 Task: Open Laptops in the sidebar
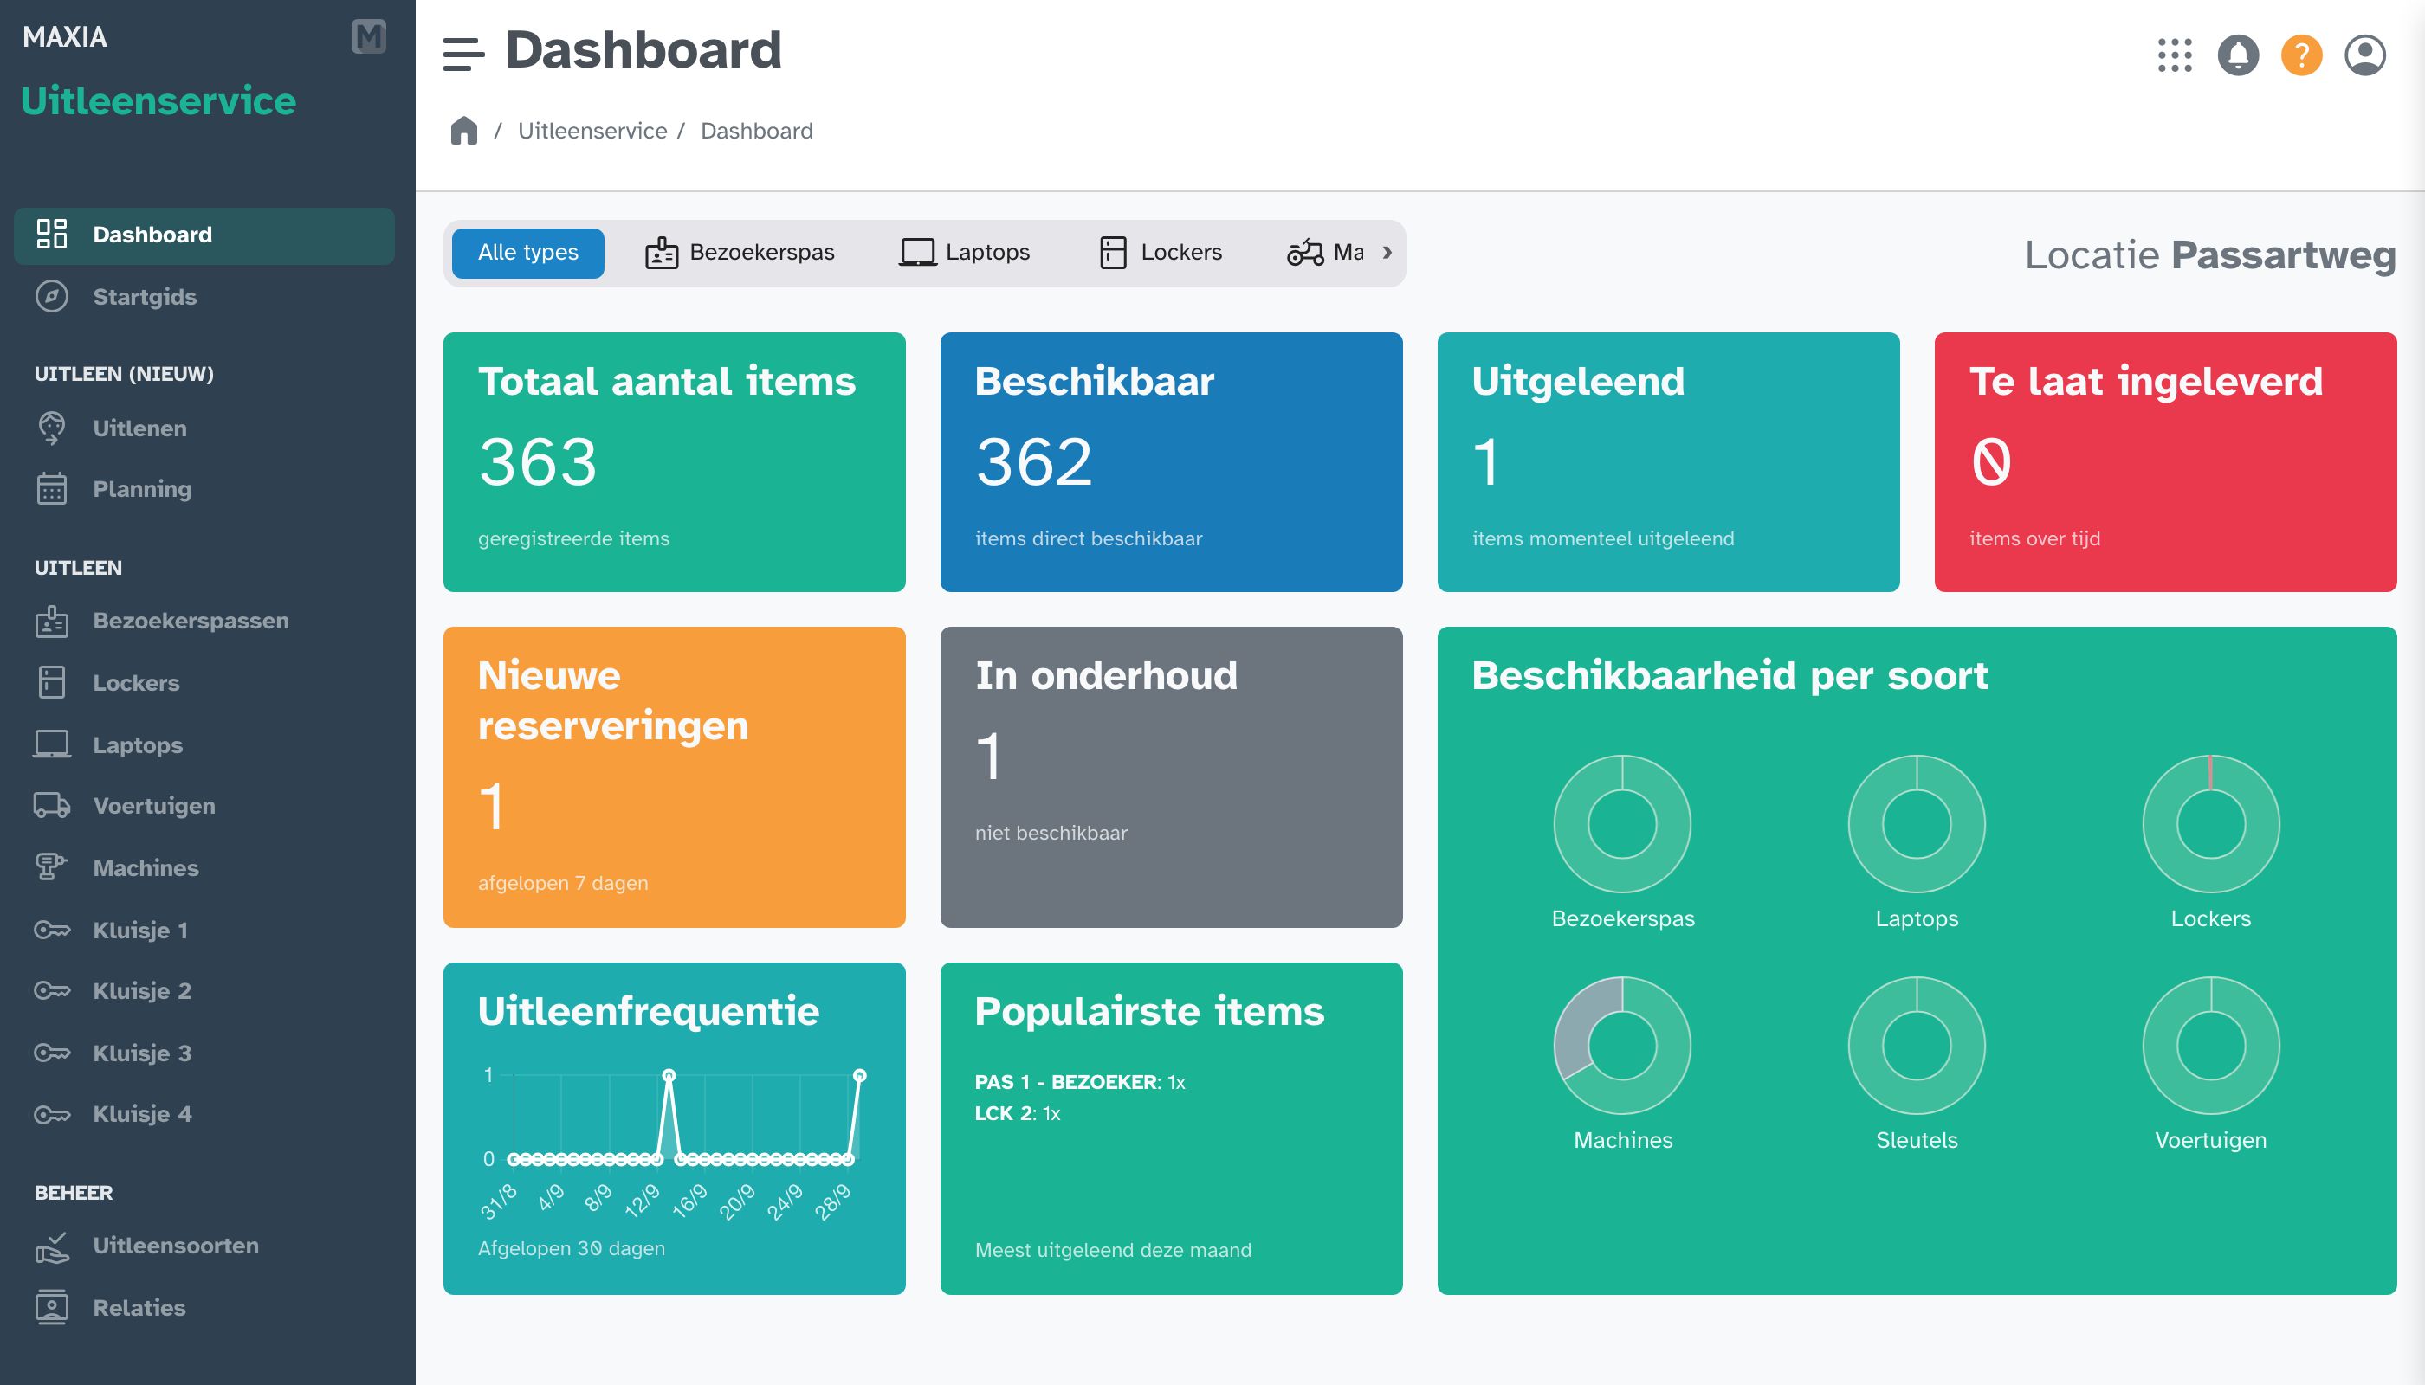pyautogui.click(x=204, y=744)
